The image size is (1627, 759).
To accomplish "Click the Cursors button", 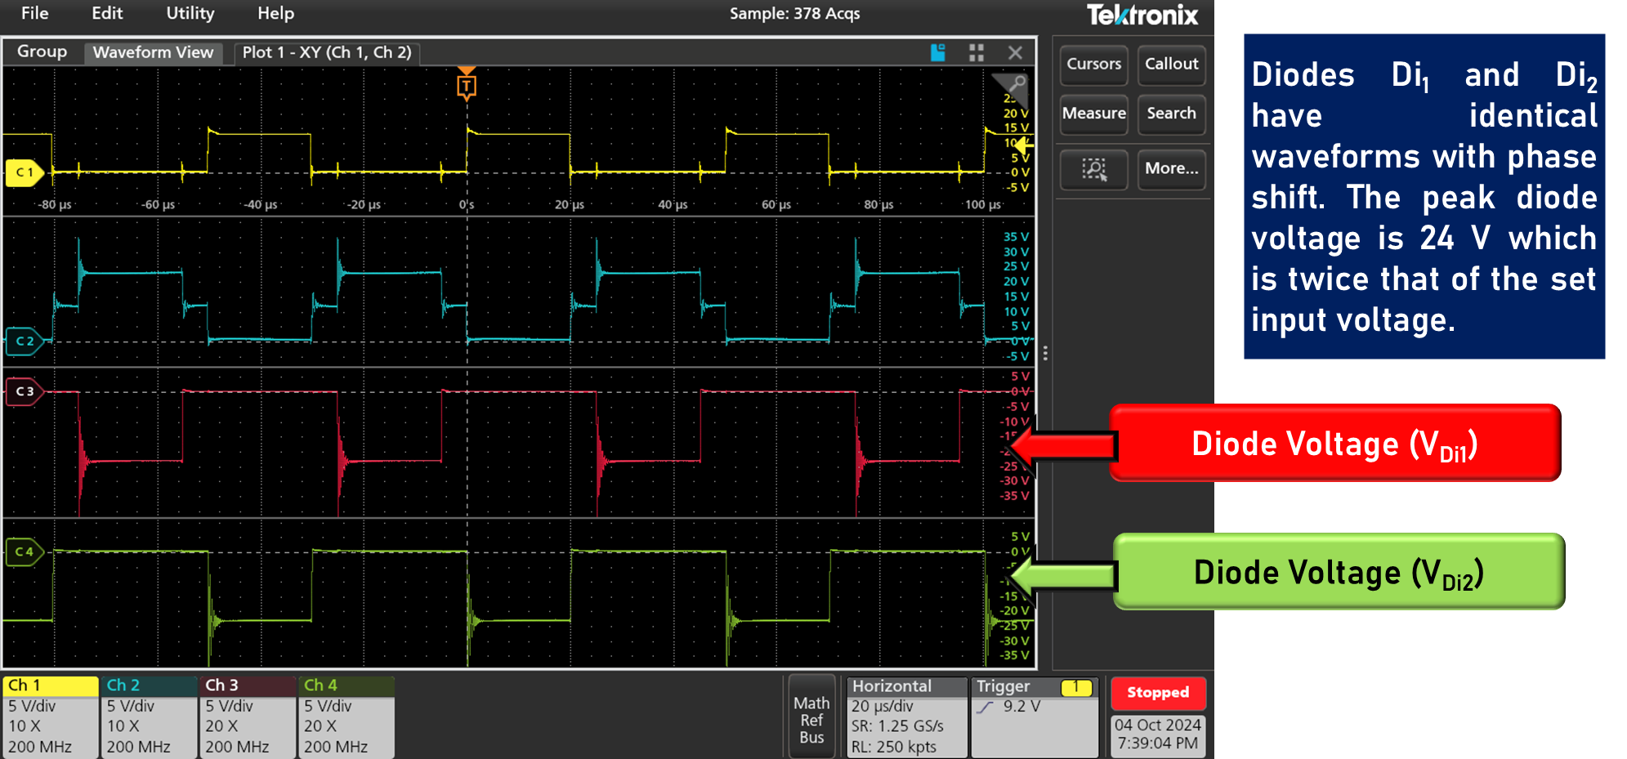I will pos(1093,65).
